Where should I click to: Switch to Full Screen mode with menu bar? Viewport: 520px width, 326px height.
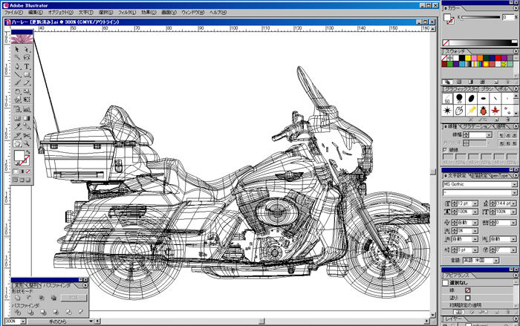point(22,180)
